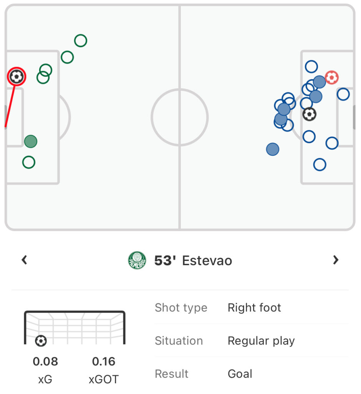Click the 0.16 xGOT value
The width and height of the screenshot is (361, 394).
[104, 362]
